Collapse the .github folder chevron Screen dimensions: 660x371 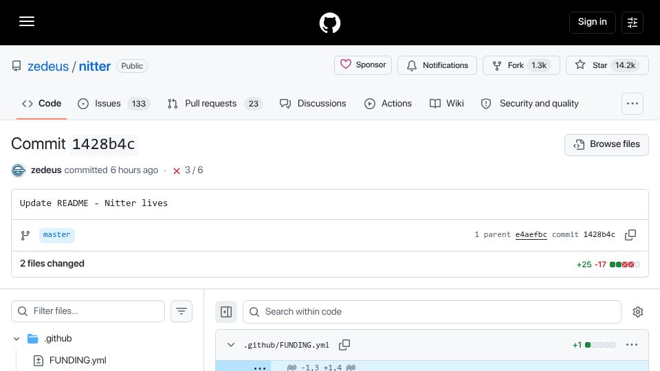pyautogui.click(x=16, y=339)
